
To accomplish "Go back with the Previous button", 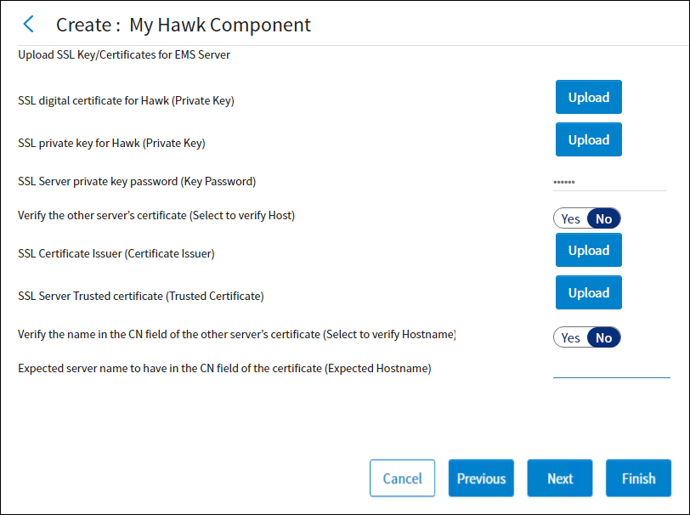I will point(481,478).
